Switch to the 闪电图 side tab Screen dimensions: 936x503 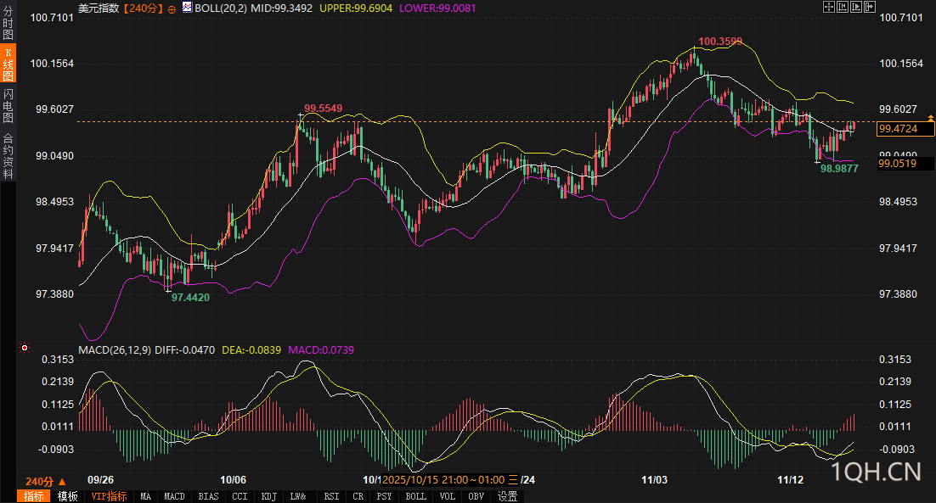8,106
